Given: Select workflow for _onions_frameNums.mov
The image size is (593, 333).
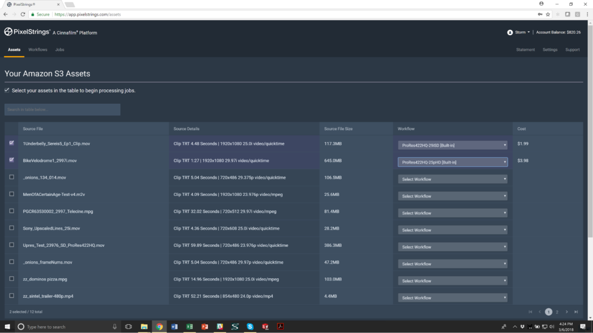Looking at the screenshot, I should tap(453, 264).
